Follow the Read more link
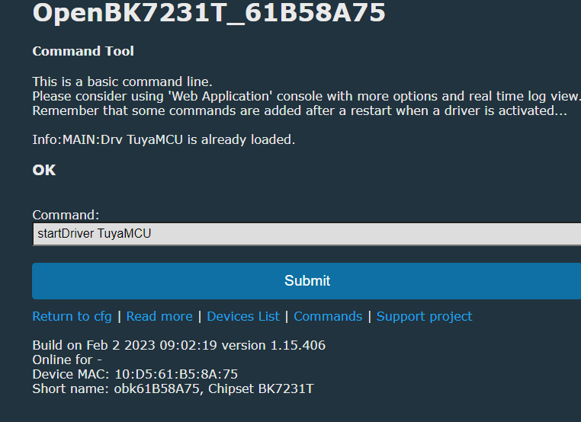Screen dimensions: 581x422 point(159,317)
